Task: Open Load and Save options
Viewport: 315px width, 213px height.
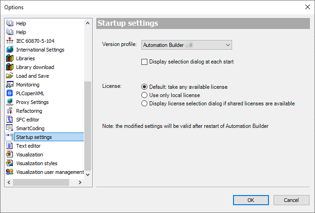Action: (x=33, y=76)
